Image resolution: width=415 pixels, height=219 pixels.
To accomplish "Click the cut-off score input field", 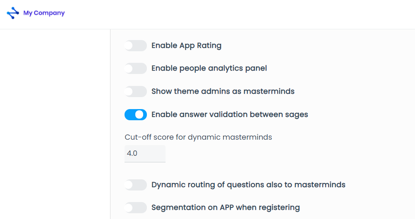I will [x=145, y=153].
